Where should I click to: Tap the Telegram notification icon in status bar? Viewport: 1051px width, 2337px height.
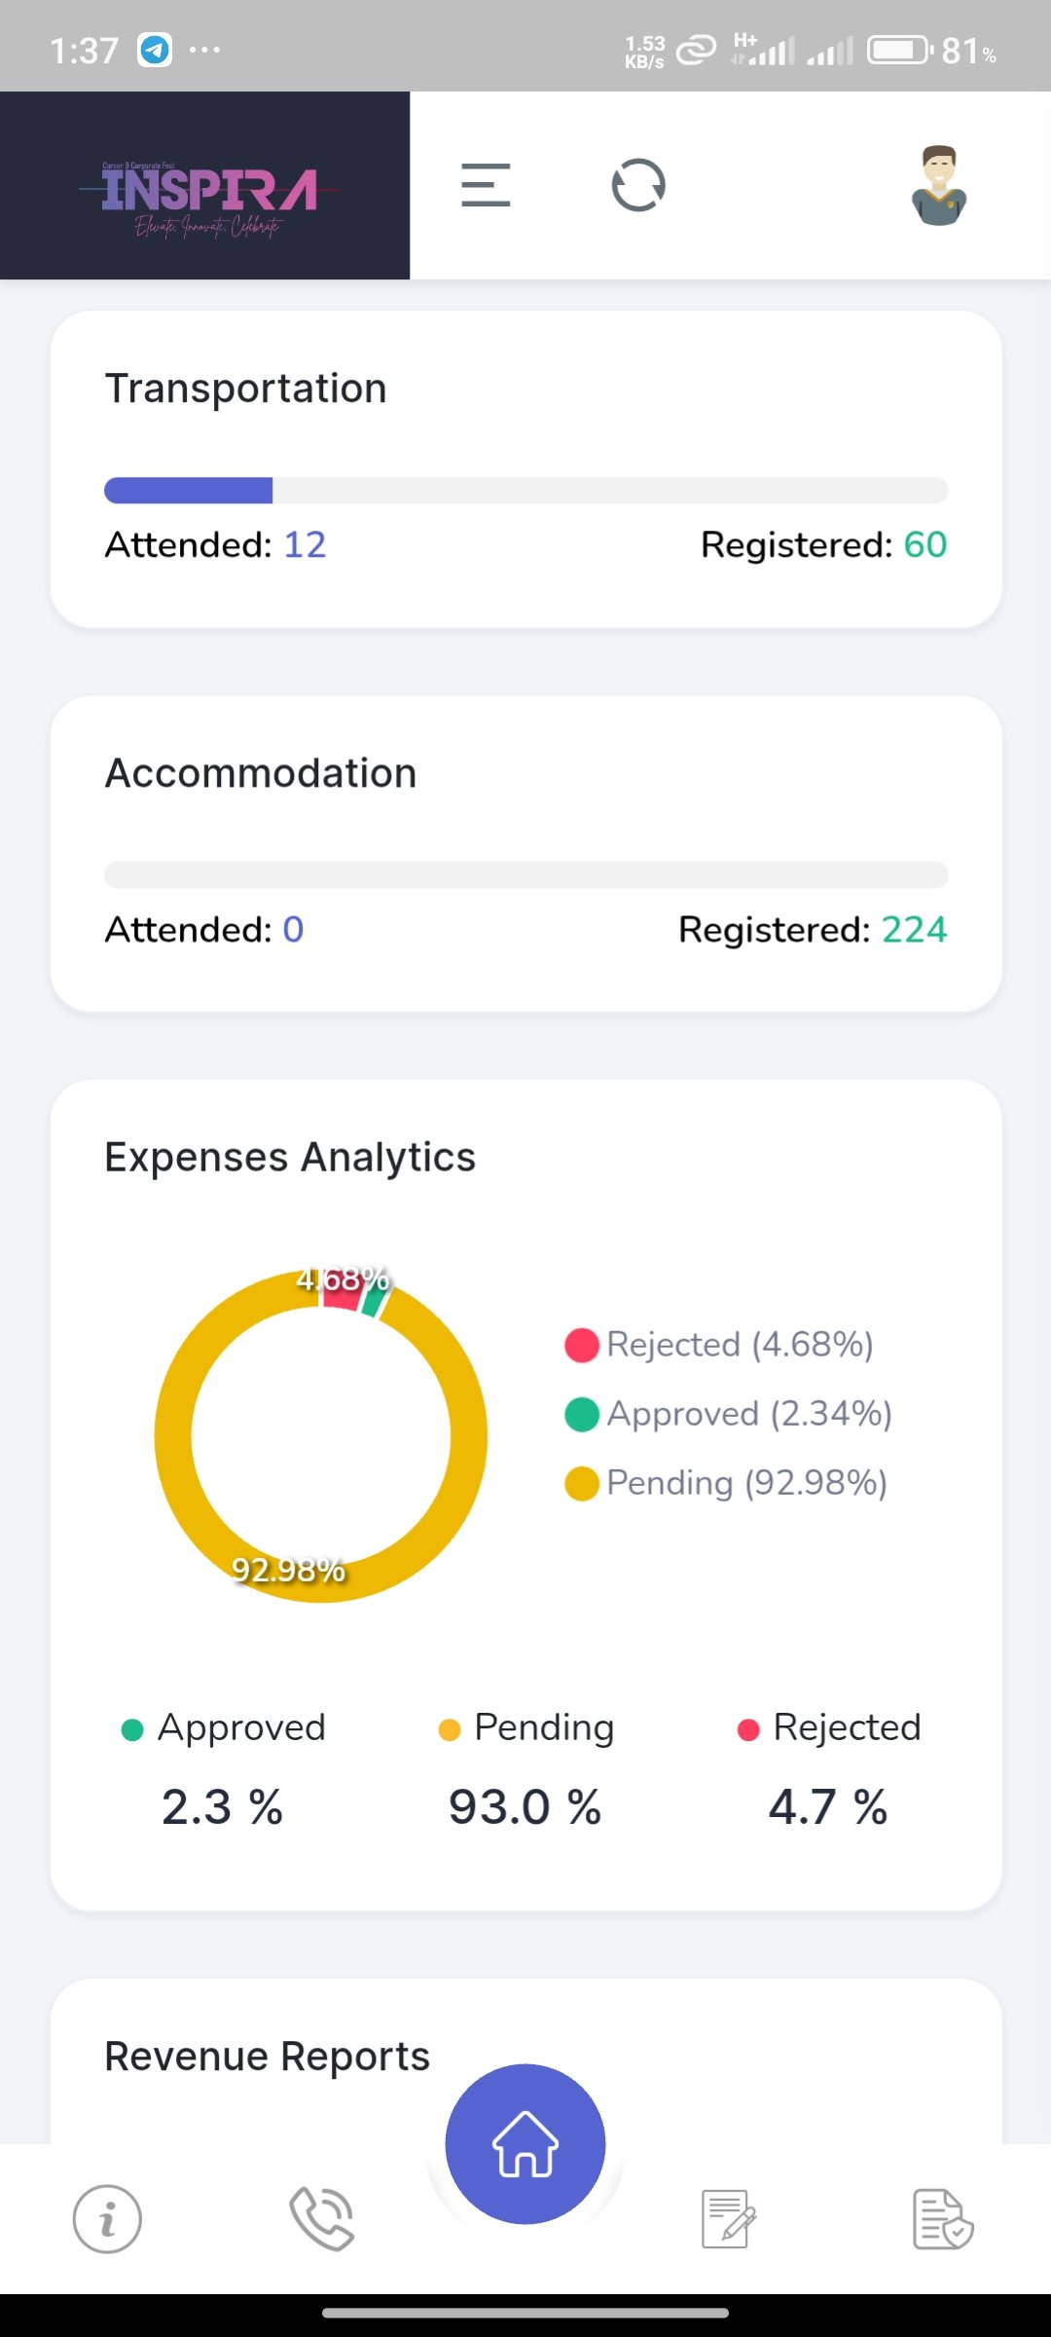pos(155,50)
